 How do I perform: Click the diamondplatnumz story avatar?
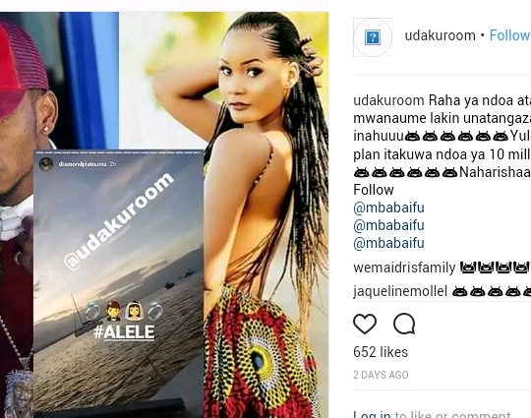(x=46, y=164)
